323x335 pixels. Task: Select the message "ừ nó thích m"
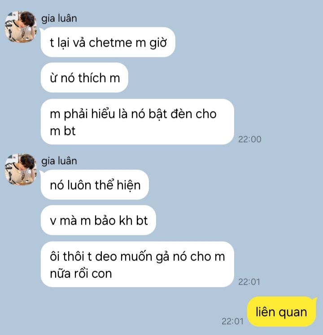pos(84,78)
